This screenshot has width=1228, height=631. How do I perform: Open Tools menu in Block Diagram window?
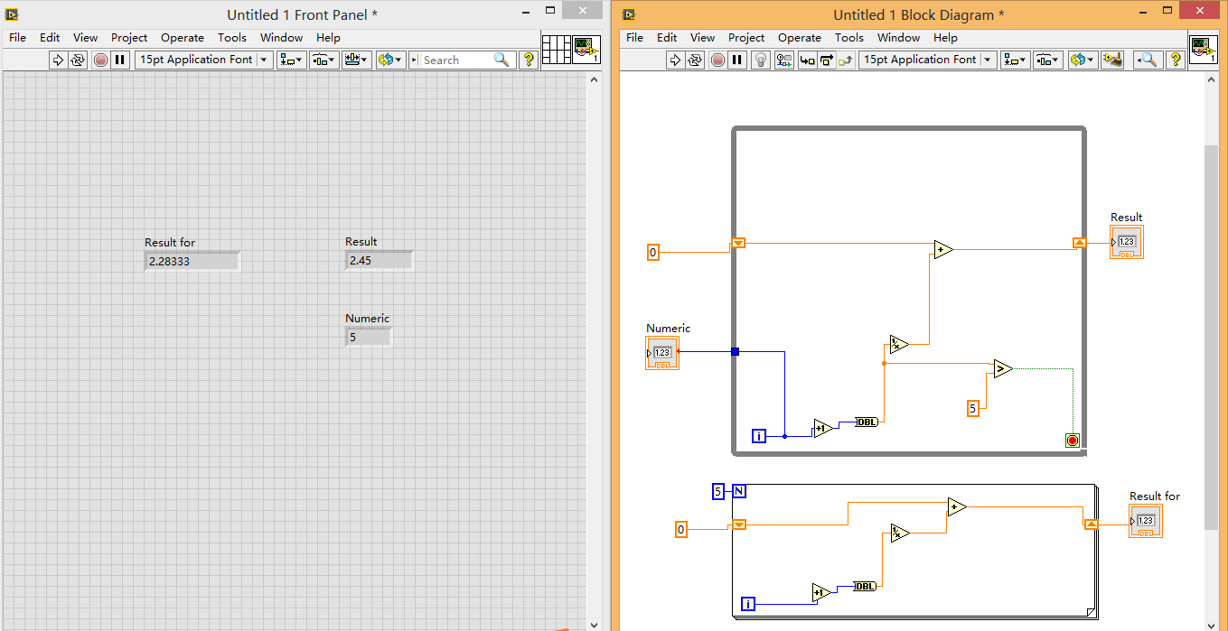click(x=848, y=38)
